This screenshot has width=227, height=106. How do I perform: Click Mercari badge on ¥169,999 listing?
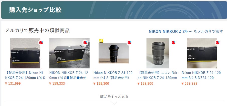pyautogui.click(x=217, y=43)
